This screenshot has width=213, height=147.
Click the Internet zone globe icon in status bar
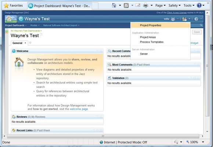pos(101,142)
